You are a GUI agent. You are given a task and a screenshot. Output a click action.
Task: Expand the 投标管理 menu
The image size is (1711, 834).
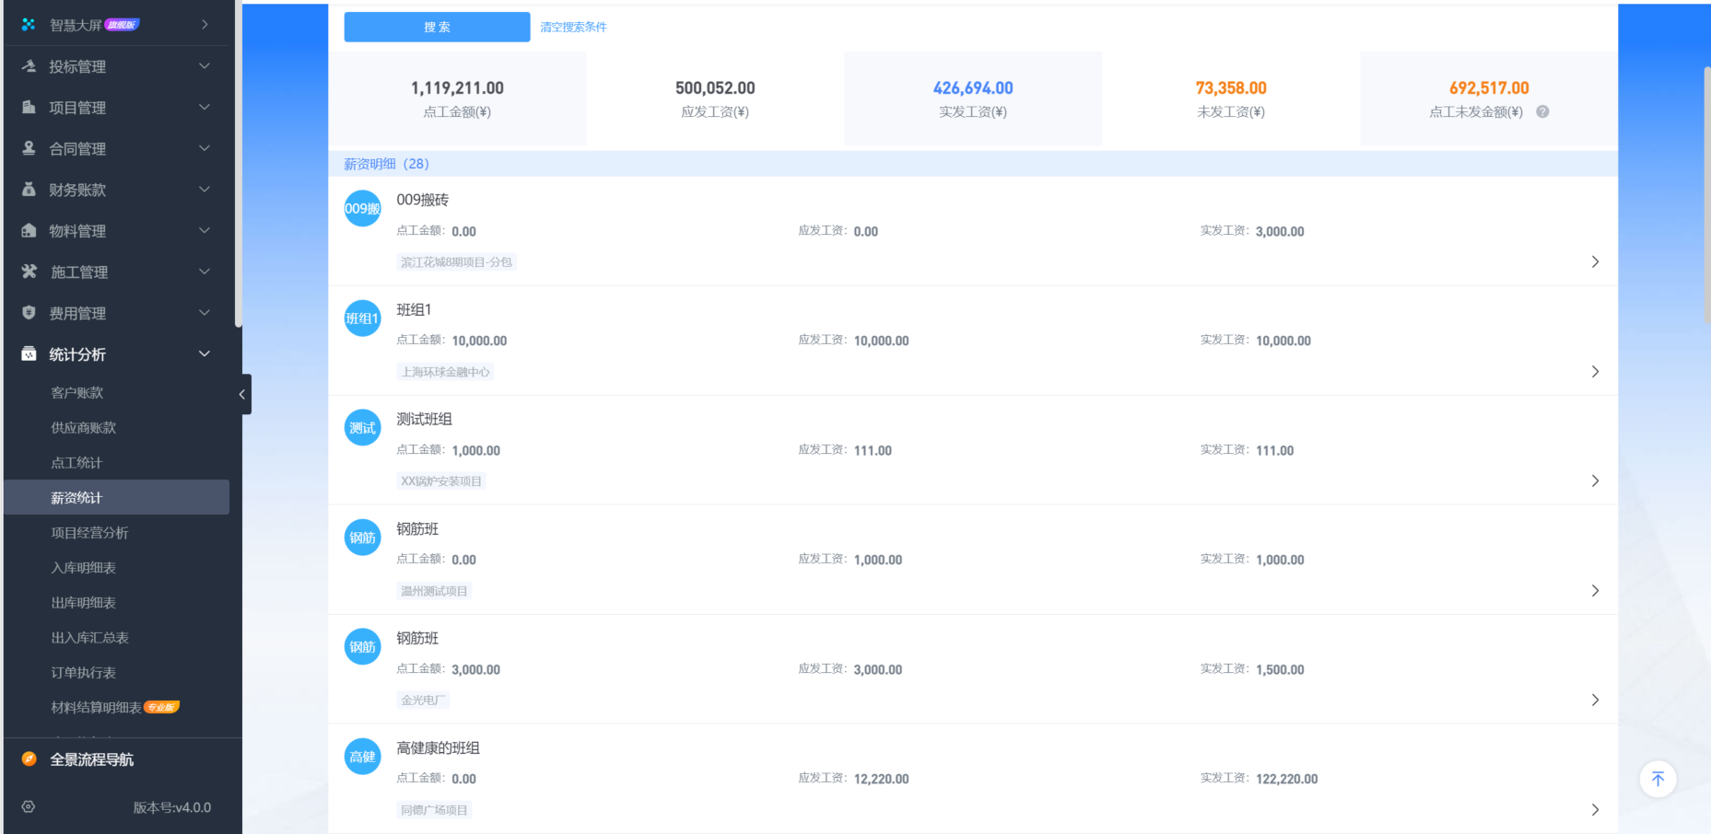(116, 66)
